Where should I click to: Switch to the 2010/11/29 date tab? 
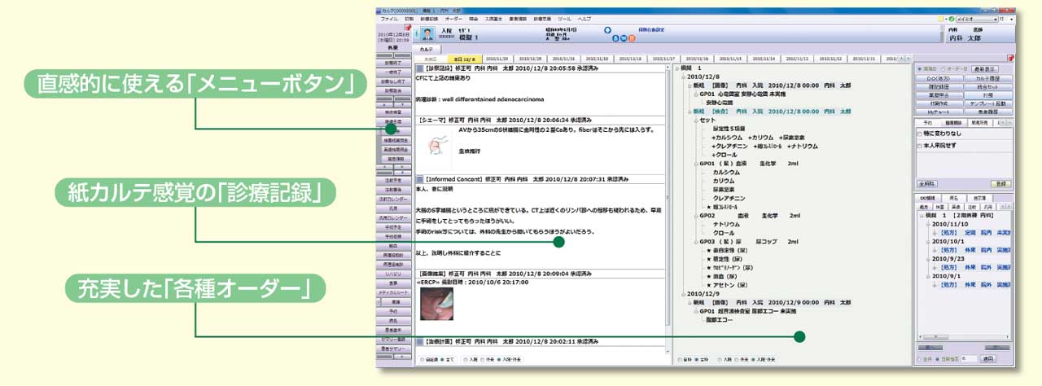tap(496, 59)
